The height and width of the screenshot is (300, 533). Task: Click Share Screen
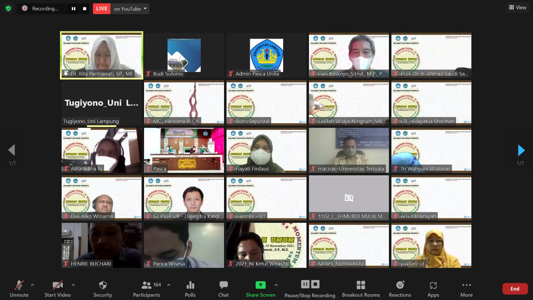pyautogui.click(x=260, y=288)
